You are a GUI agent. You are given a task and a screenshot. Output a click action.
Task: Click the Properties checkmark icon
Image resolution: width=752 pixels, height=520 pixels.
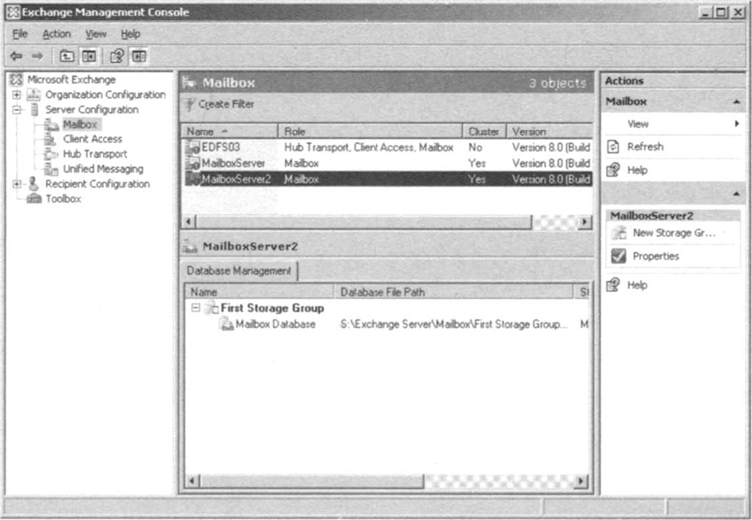pos(619,256)
